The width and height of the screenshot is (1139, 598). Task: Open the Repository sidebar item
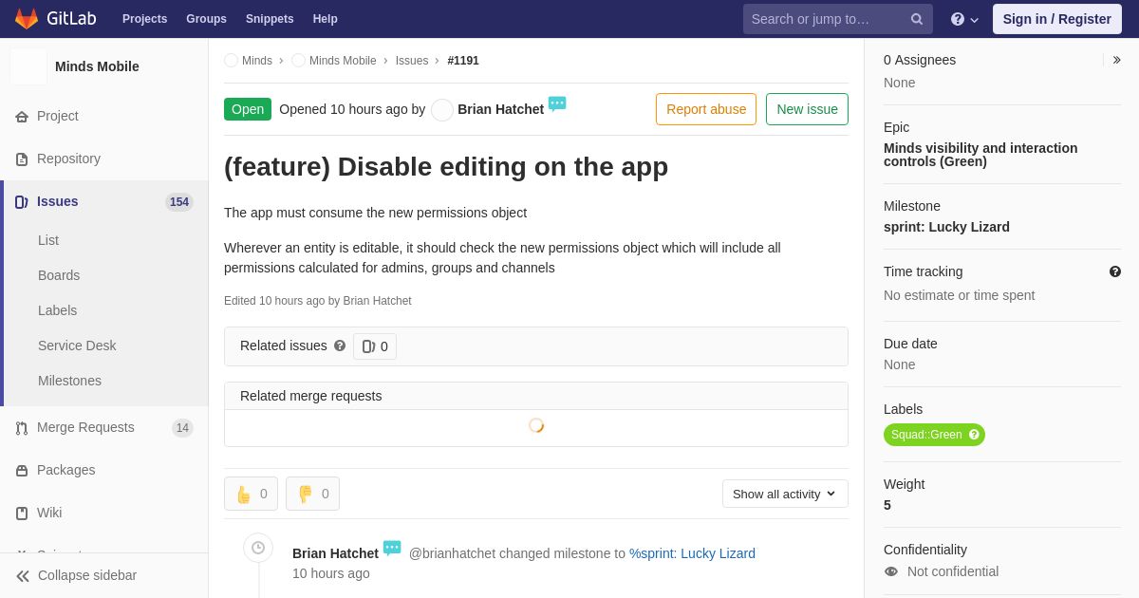pos(68,159)
